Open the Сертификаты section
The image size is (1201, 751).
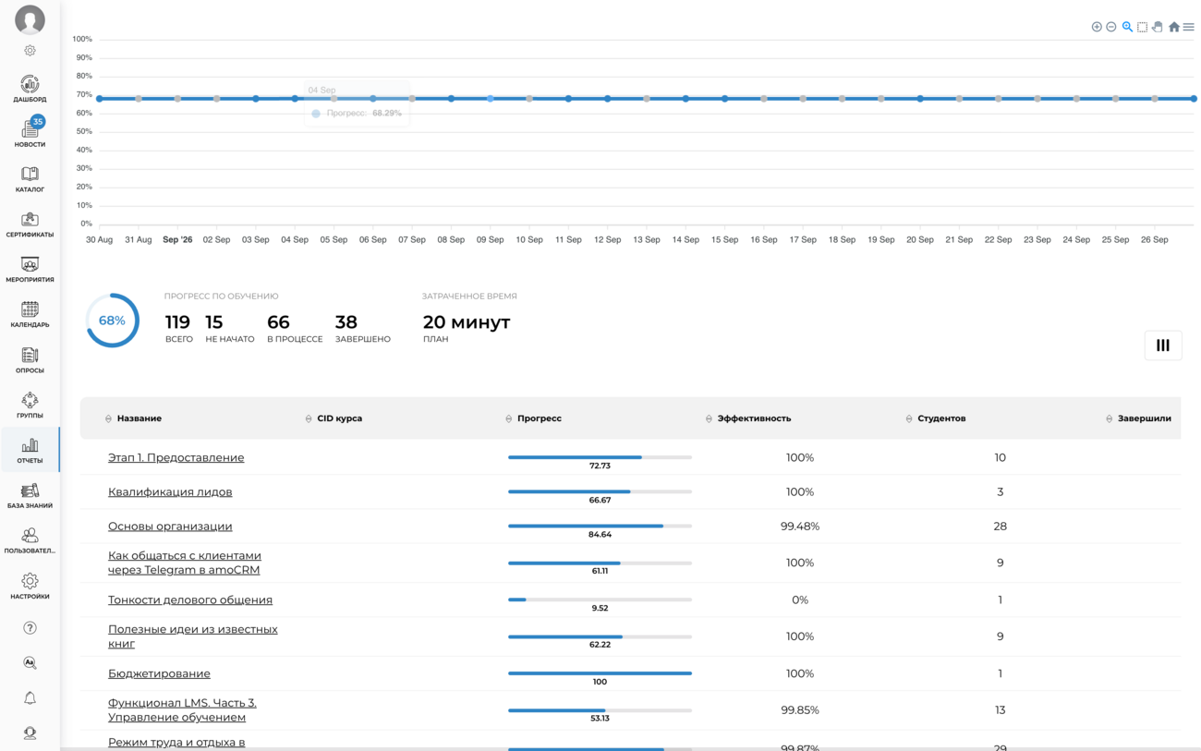[30, 224]
